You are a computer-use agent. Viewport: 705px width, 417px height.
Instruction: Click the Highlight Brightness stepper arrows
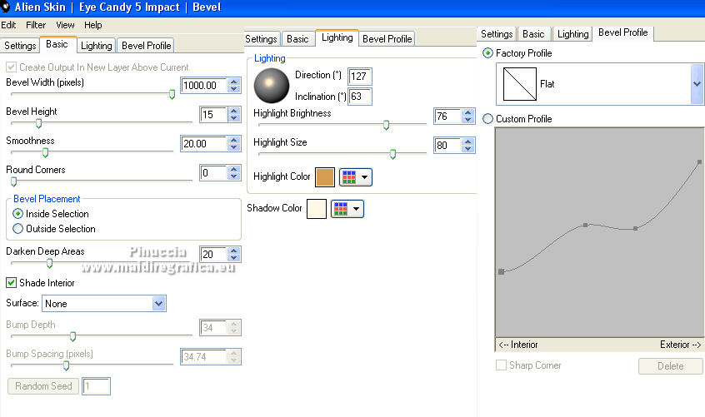(468, 117)
